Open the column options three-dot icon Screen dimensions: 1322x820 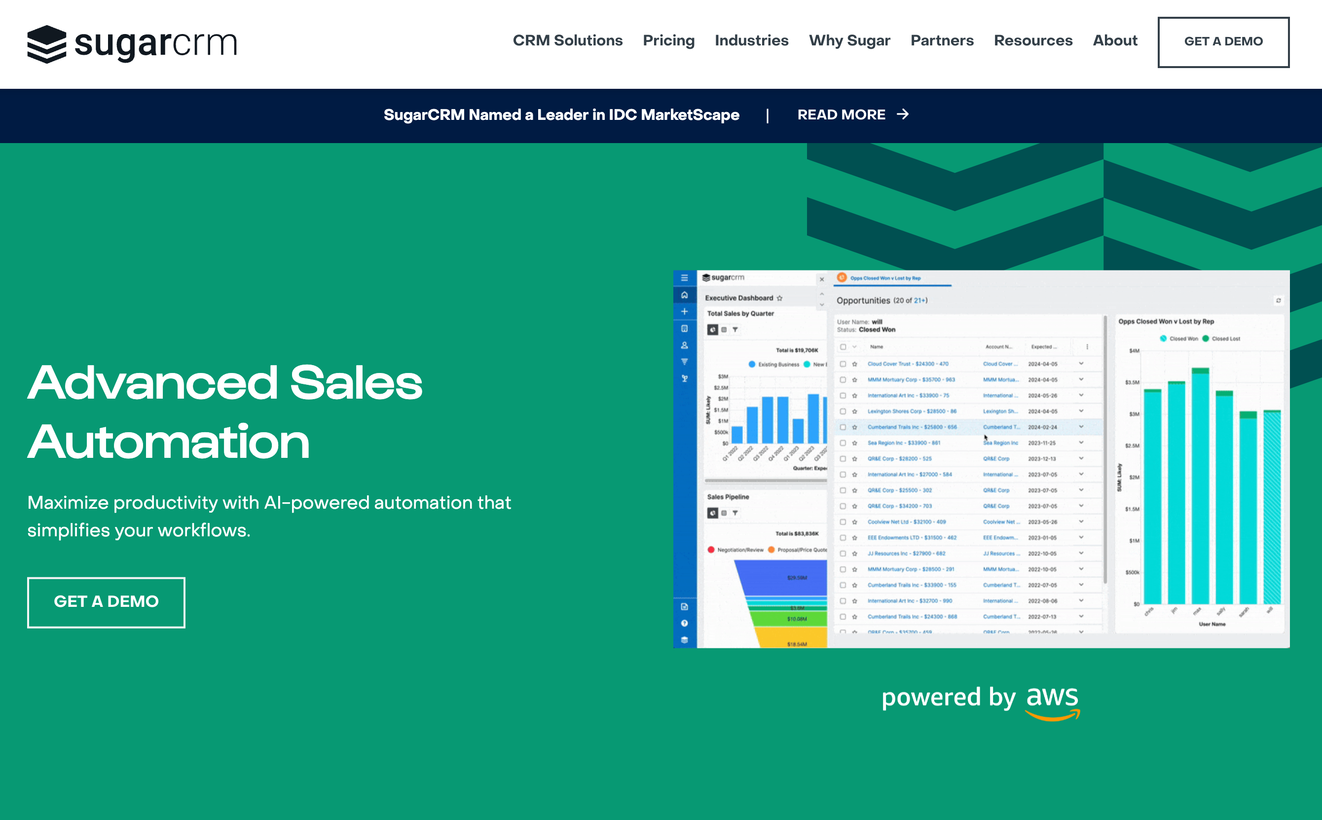(x=1087, y=347)
